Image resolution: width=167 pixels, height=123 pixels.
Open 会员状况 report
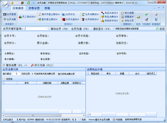(x=68, y=14)
